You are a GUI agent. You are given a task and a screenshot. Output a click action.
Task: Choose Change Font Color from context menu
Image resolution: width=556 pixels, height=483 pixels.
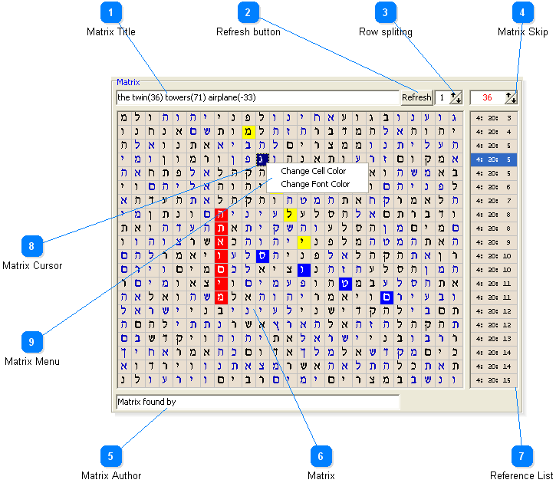point(314,184)
